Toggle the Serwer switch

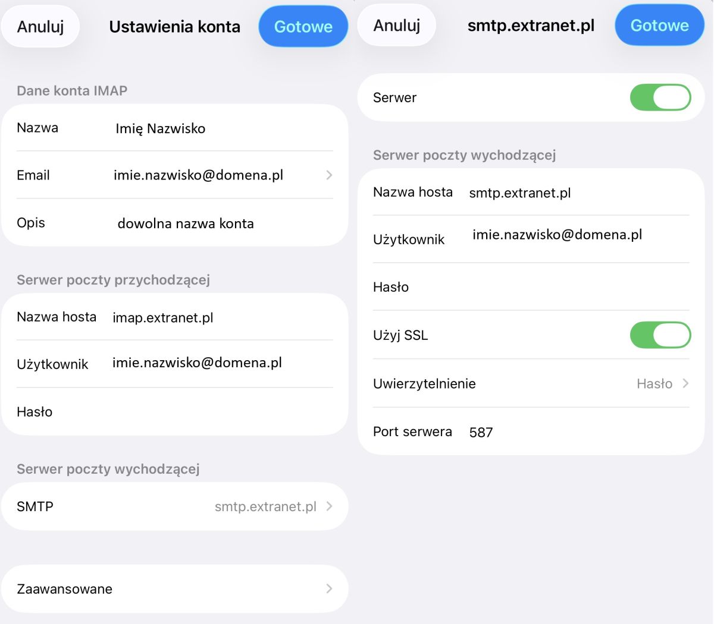click(x=660, y=97)
